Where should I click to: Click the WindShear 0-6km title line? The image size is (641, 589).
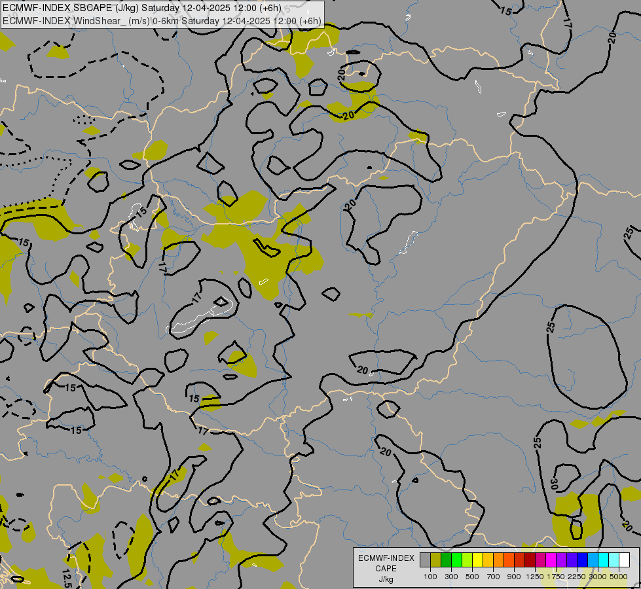162,21
